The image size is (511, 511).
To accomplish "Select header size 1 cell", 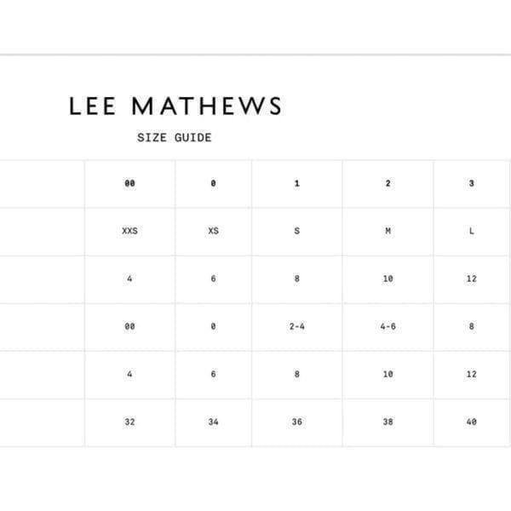I will pyautogui.click(x=297, y=183).
